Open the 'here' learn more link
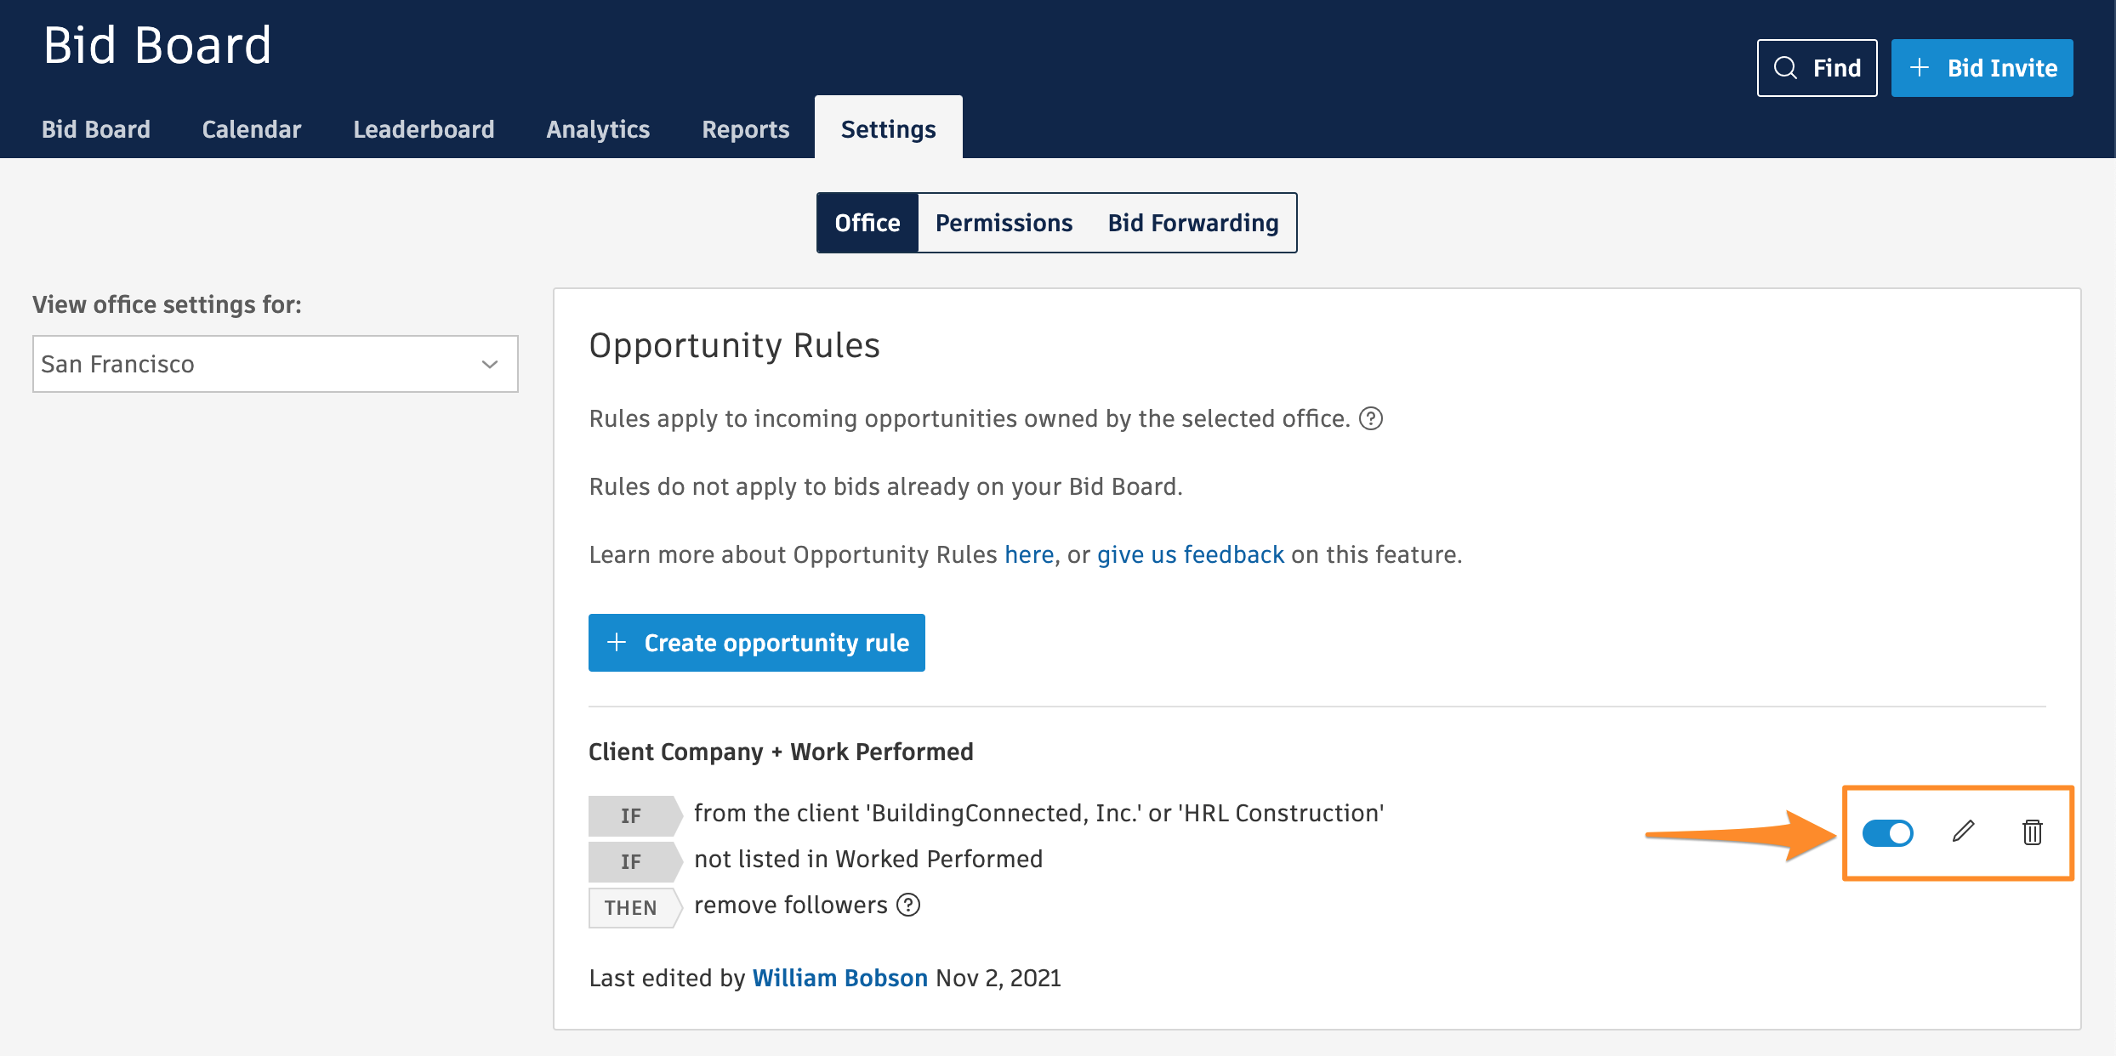Viewport: 2116px width, 1056px height. pyautogui.click(x=1029, y=554)
